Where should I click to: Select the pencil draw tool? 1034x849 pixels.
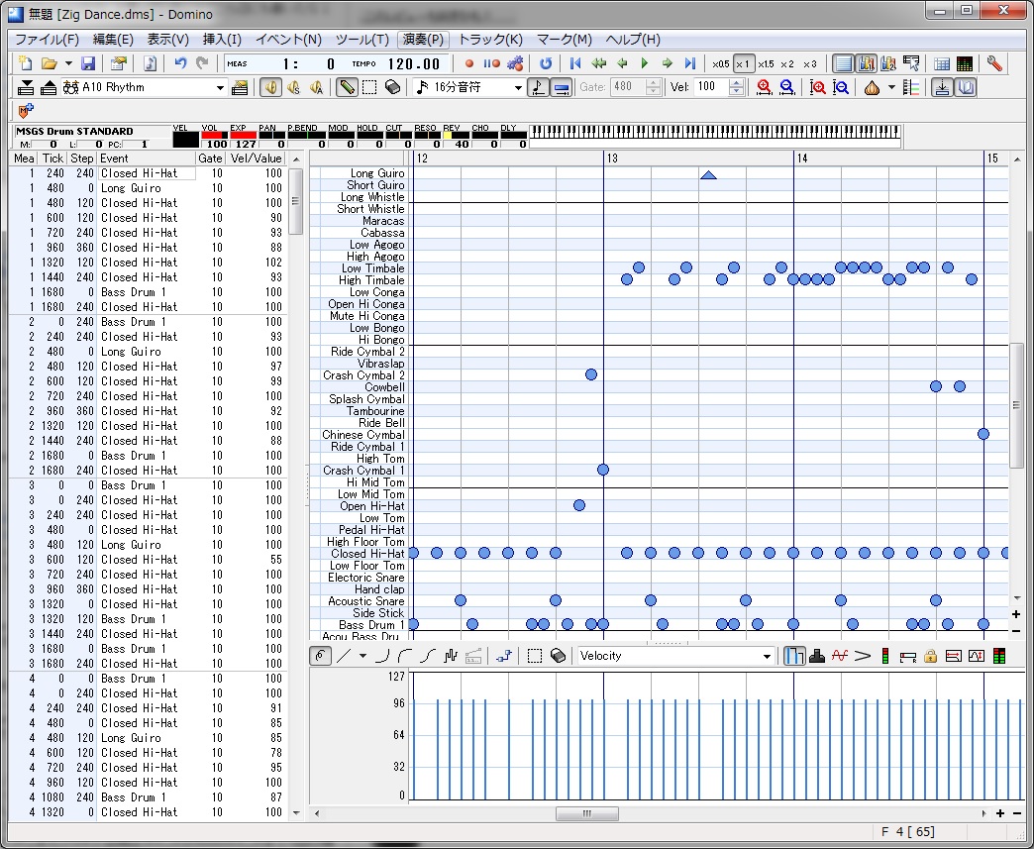click(347, 87)
